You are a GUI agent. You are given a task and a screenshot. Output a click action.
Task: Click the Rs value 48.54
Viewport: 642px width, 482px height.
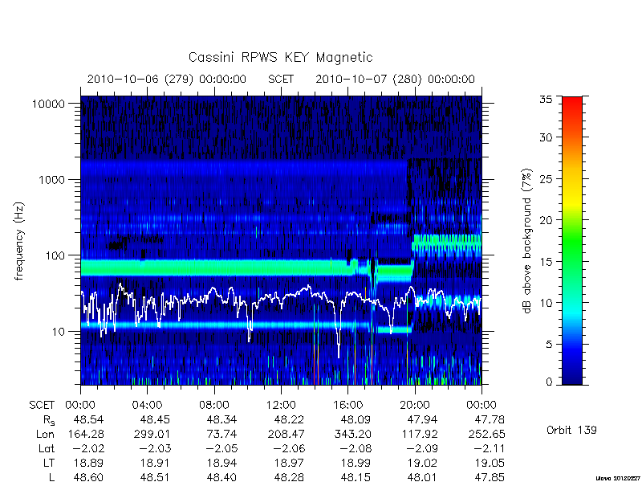88,419
